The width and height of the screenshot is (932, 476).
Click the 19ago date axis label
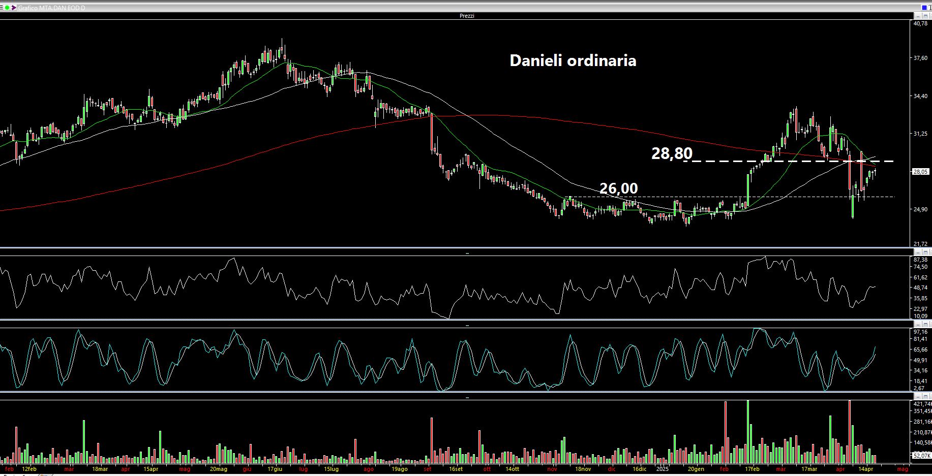(x=400, y=469)
